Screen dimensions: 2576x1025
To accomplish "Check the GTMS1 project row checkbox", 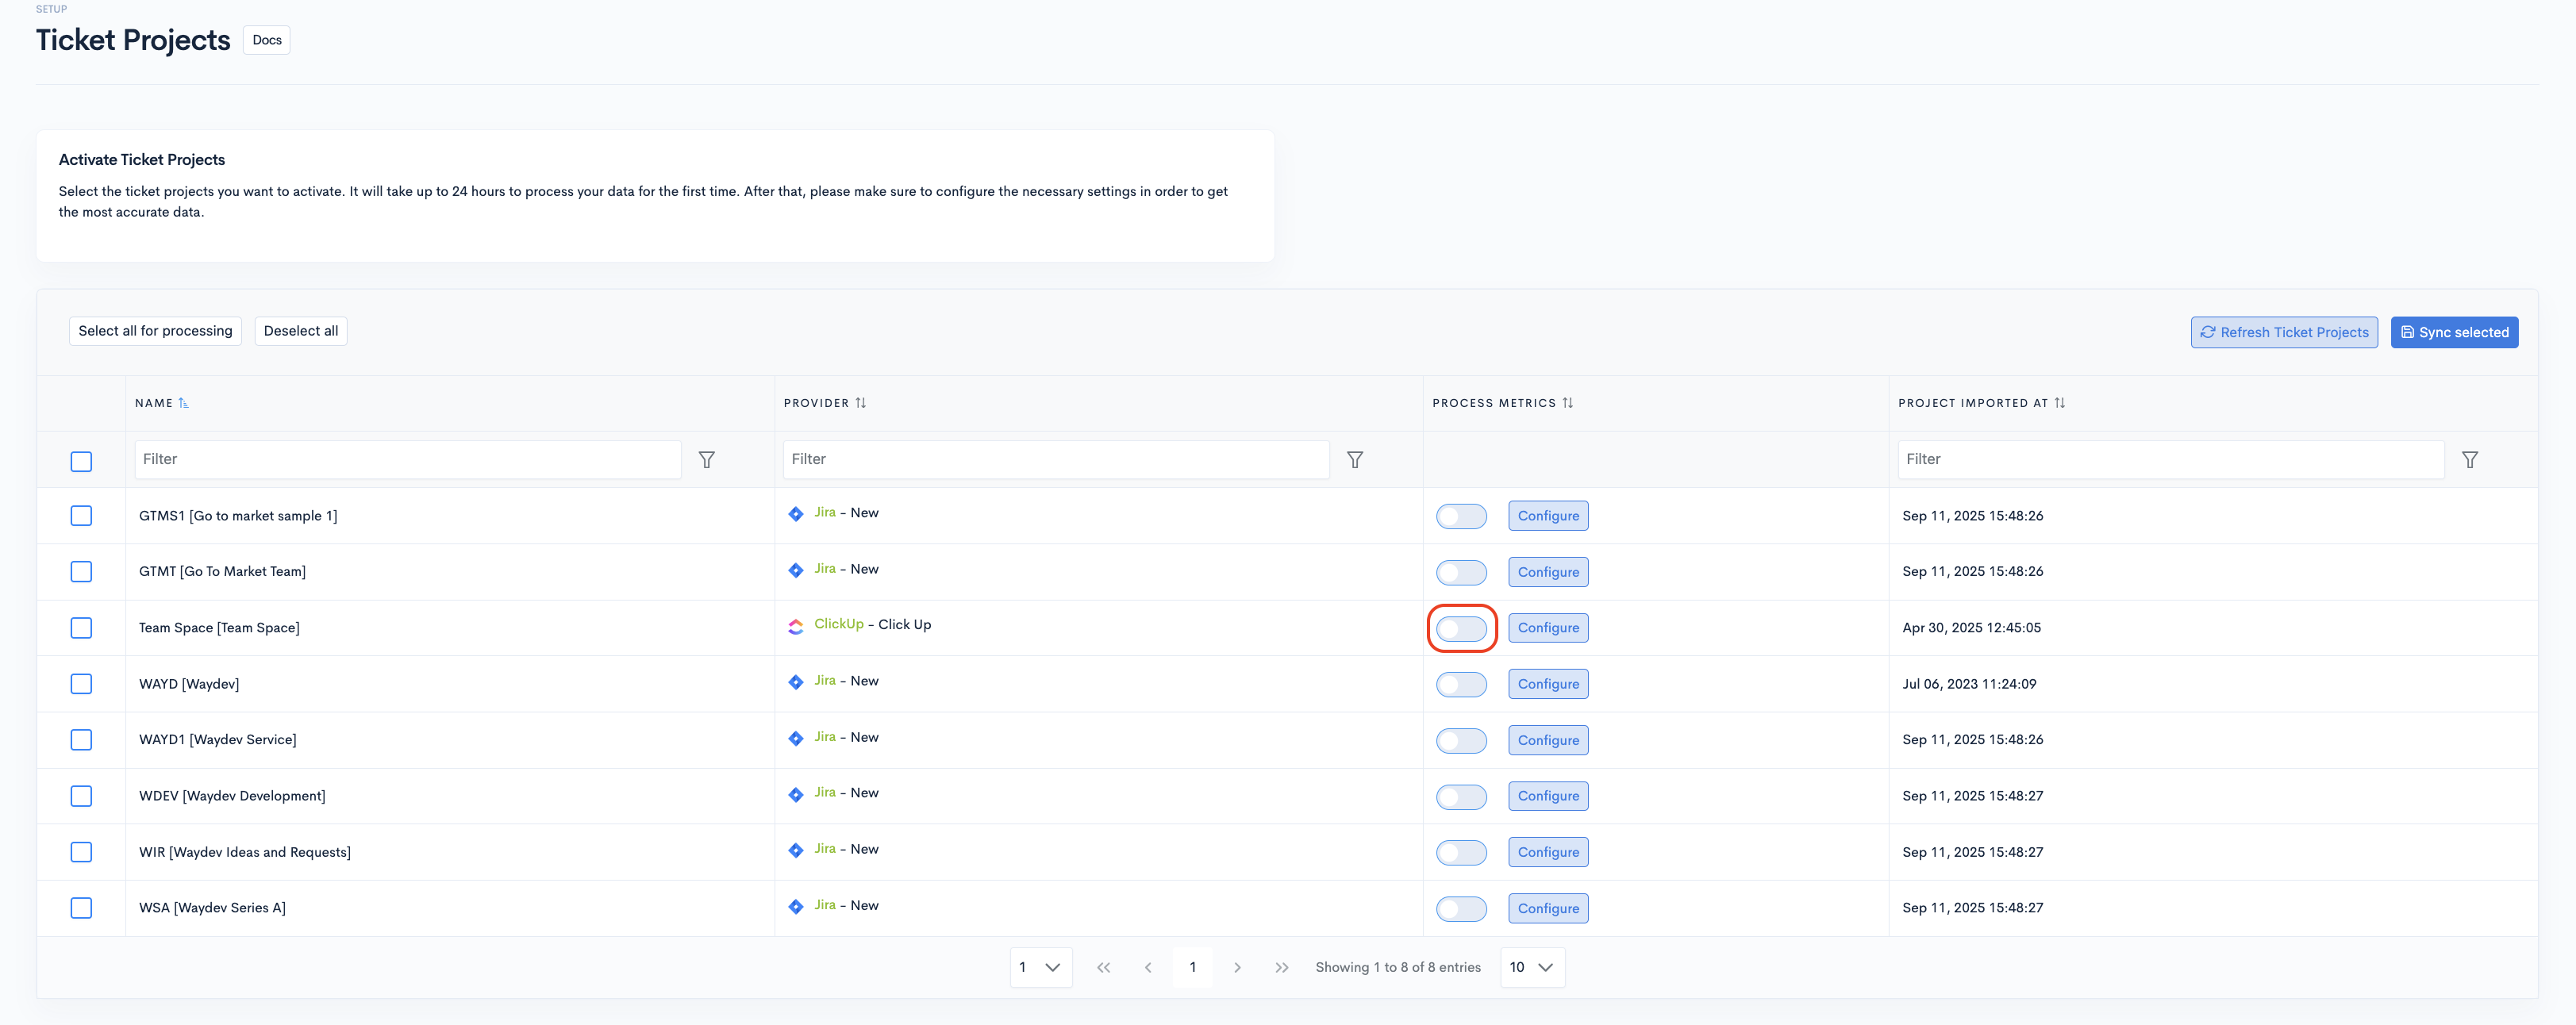I will pos(81,516).
